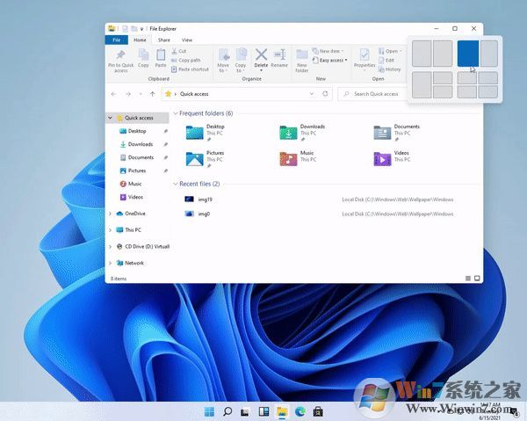The width and height of the screenshot is (527, 421).
Task: Switch to the Home tab
Action: pos(141,40)
